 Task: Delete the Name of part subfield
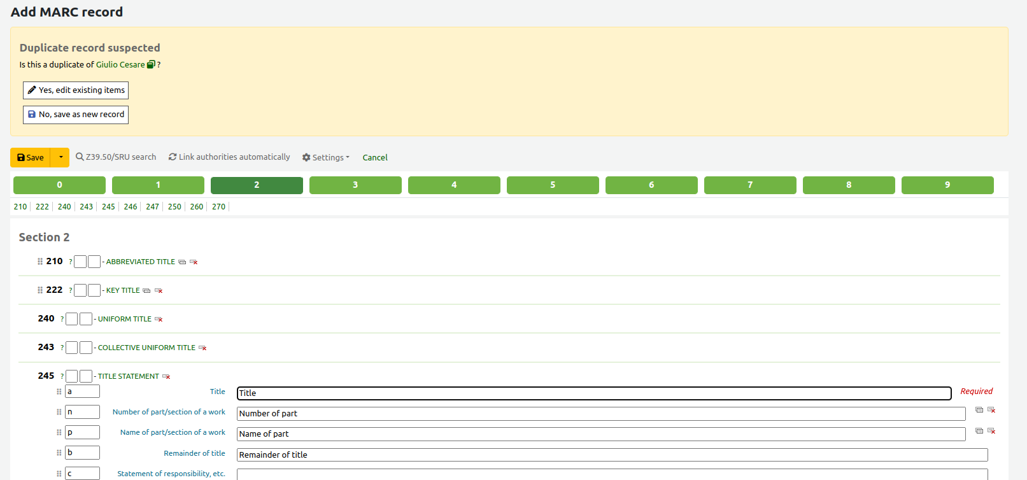click(x=991, y=431)
